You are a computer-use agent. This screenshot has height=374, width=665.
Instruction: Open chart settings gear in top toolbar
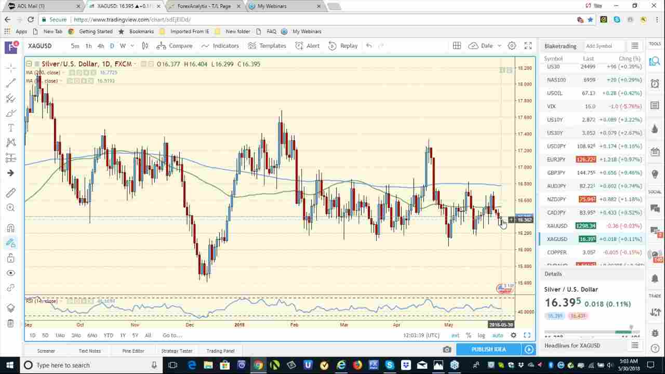[512, 46]
